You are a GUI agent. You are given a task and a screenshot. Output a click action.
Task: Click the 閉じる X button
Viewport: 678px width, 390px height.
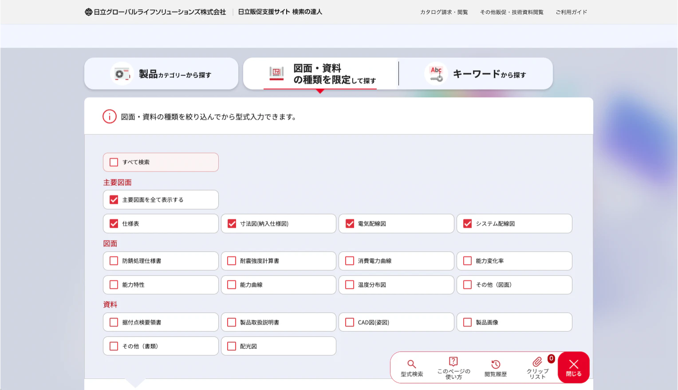(x=574, y=367)
